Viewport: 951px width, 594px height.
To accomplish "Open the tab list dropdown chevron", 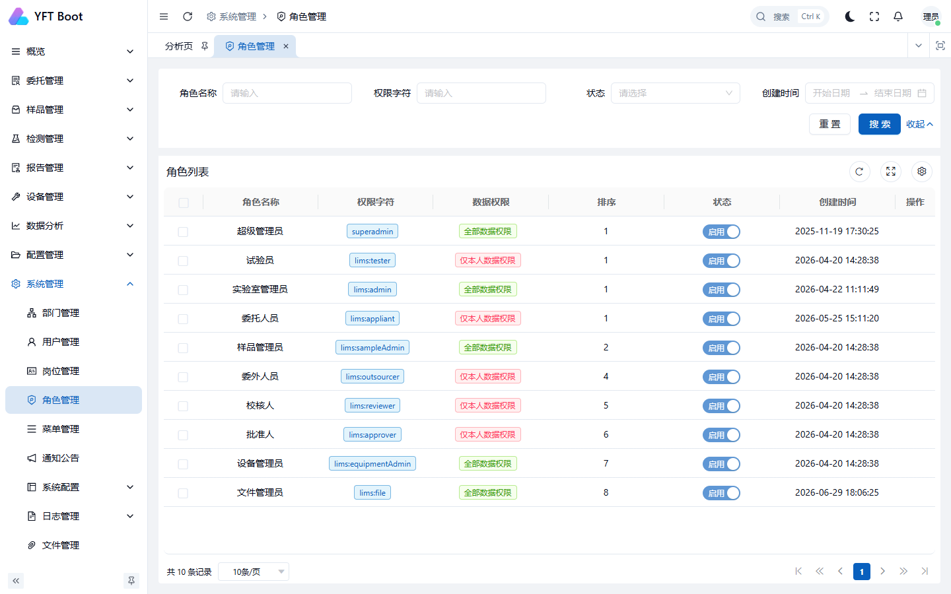I will [x=919, y=46].
